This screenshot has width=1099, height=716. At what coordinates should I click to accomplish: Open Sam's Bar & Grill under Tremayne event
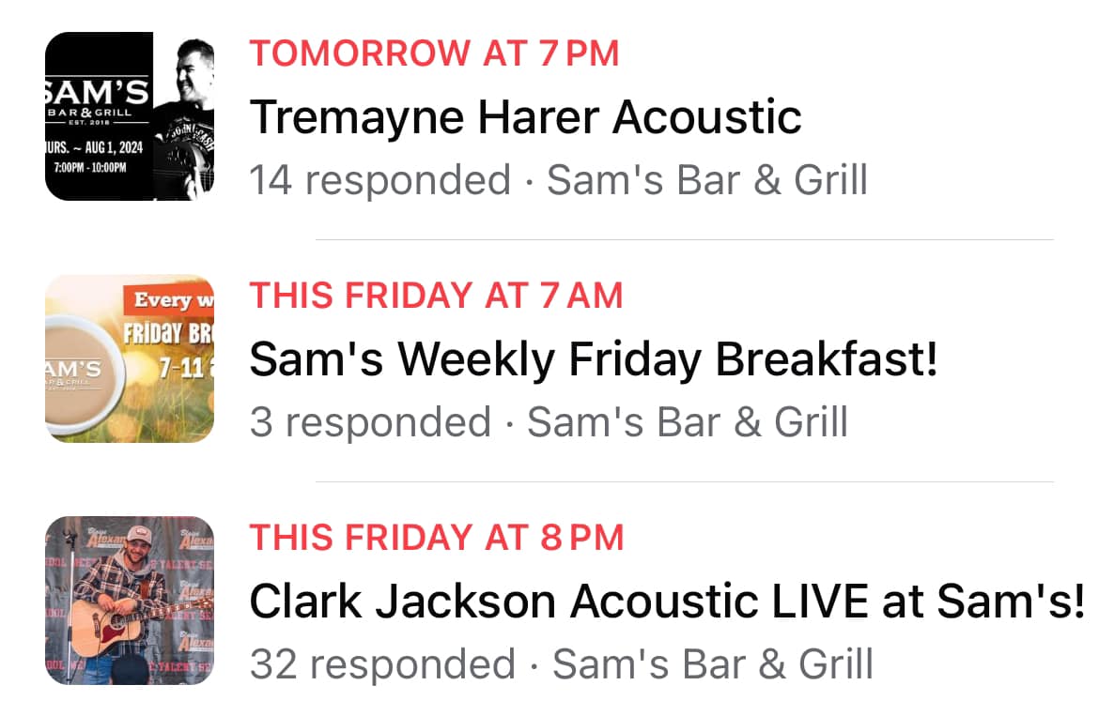pos(707,180)
